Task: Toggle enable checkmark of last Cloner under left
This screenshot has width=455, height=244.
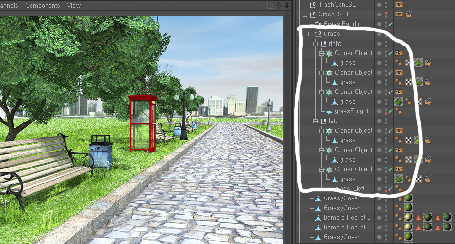Action: coord(390,169)
